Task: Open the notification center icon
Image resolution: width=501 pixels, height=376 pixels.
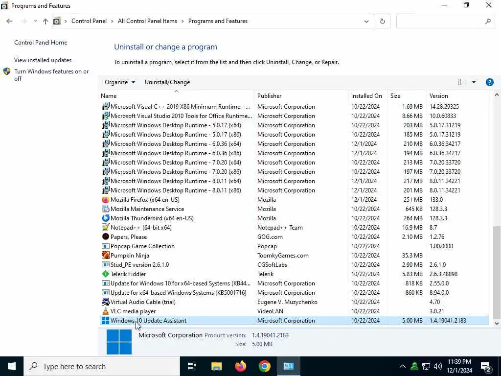Action: click(x=486, y=366)
